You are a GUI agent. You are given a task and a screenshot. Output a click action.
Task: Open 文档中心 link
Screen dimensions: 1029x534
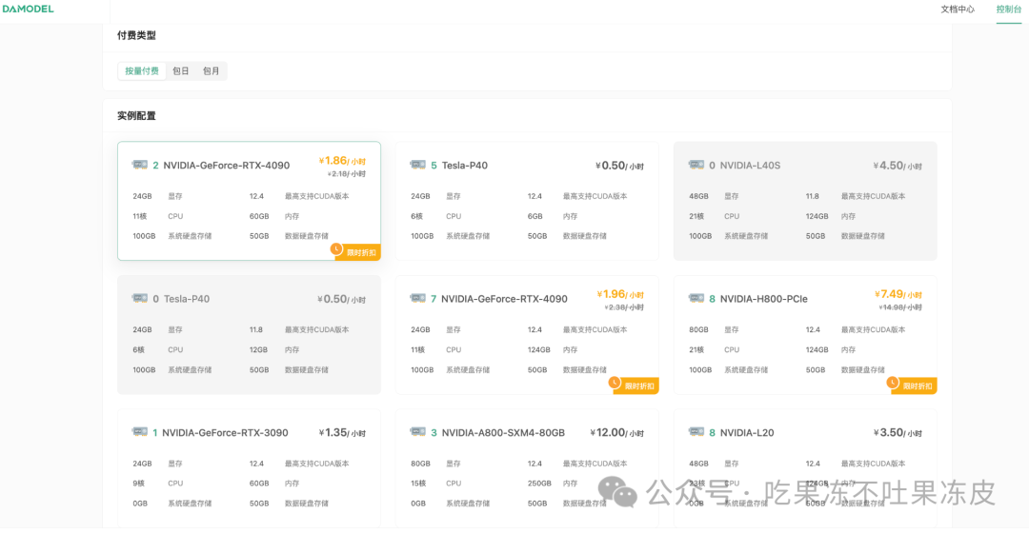[958, 10]
